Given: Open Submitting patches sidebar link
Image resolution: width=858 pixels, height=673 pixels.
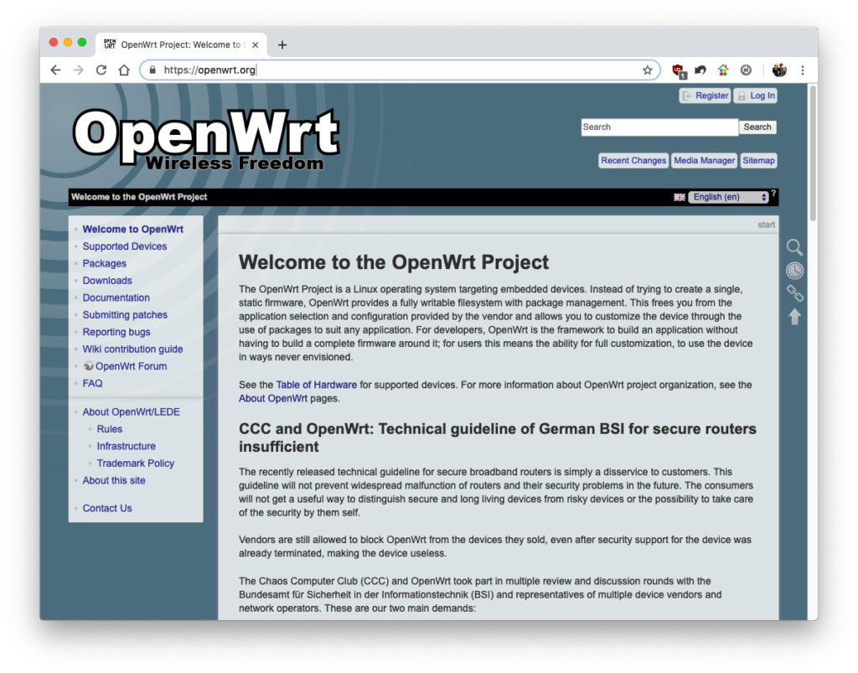Looking at the screenshot, I should 125,314.
